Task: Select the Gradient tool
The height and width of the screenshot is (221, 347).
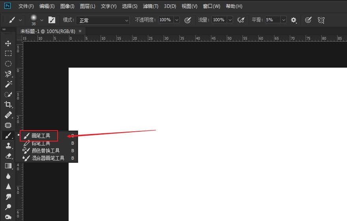Action: (x=8, y=166)
